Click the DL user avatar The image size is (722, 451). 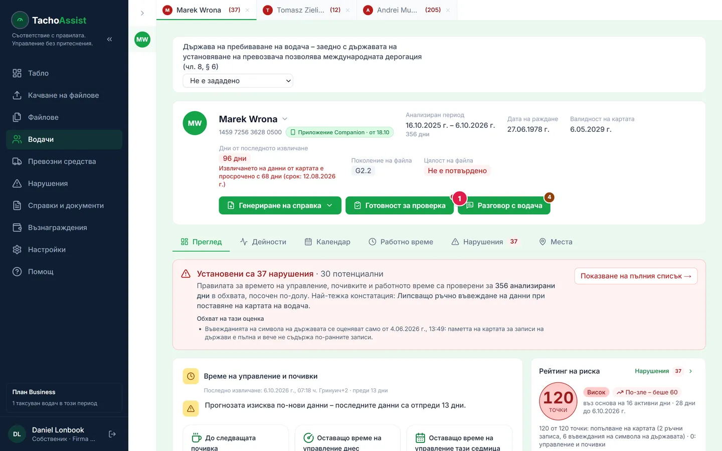coord(17,434)
